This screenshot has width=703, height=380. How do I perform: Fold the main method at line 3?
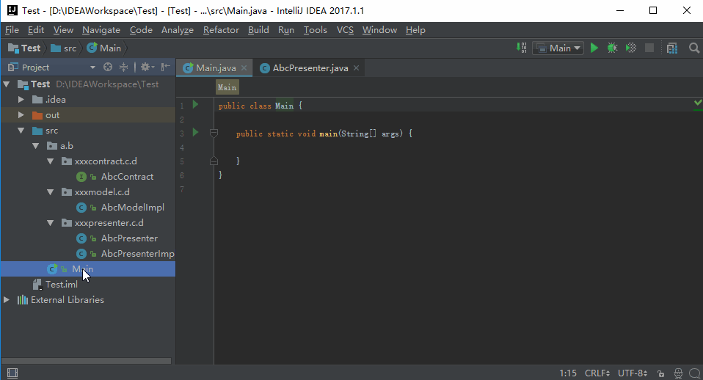[214, 133]
